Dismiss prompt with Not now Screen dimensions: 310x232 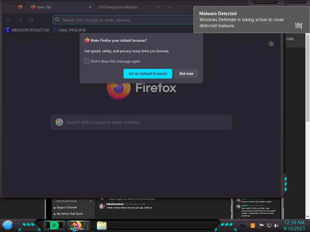point(186,74)
